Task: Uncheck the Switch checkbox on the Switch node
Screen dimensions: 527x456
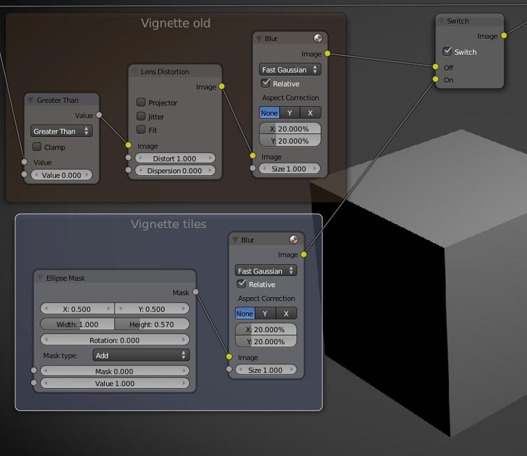Action: coord(446,51)
